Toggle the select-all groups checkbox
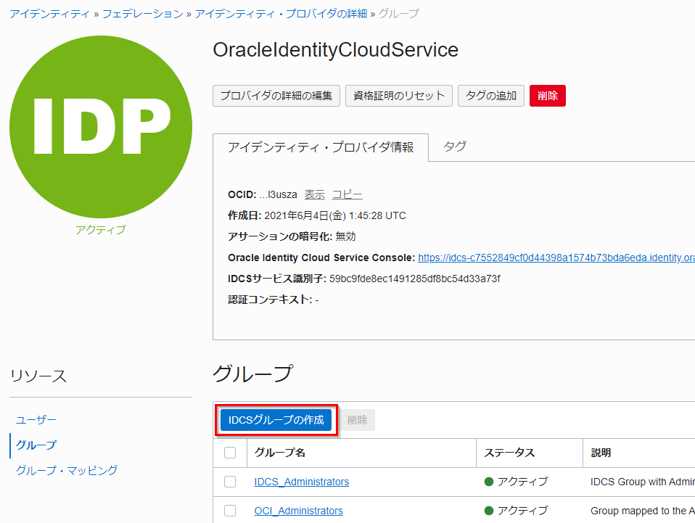Viewport: 695px width, 523px height. pyautogui.click(x=230, y=453)
